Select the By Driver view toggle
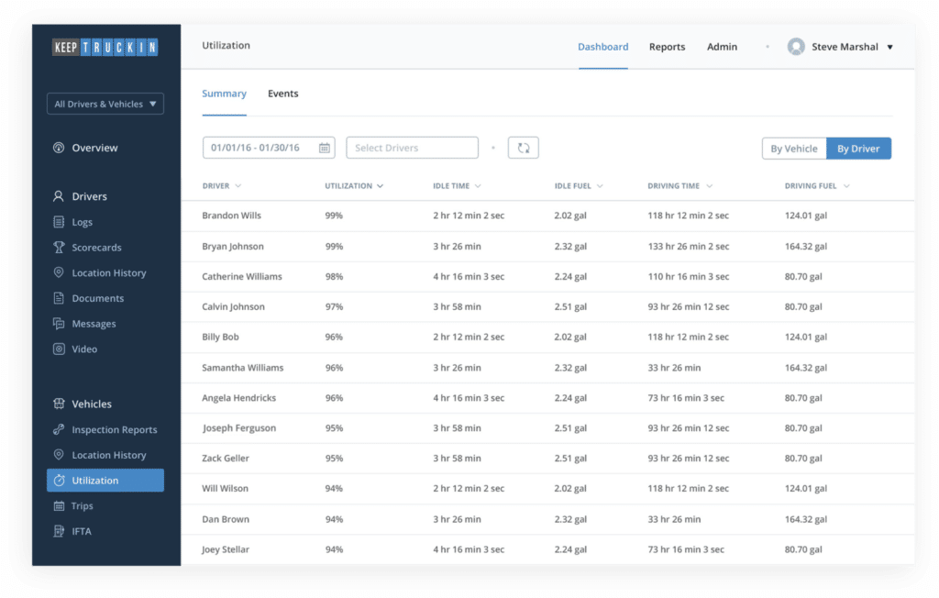This screenshot has width=939, height=598. [x=858, y=149]
